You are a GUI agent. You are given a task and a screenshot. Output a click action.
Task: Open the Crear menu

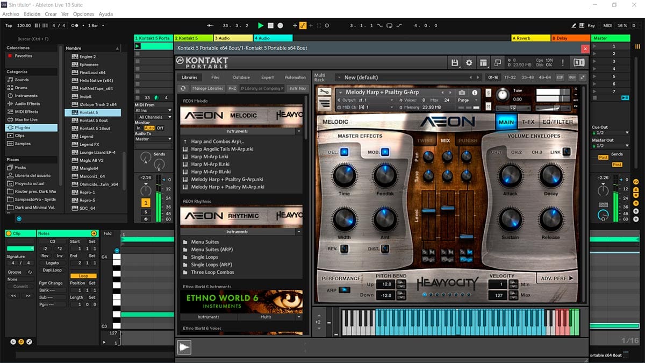pyautogui.click(x=51, y=14)
